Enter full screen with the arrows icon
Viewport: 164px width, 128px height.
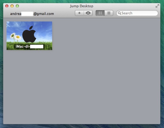pos(157,6)
